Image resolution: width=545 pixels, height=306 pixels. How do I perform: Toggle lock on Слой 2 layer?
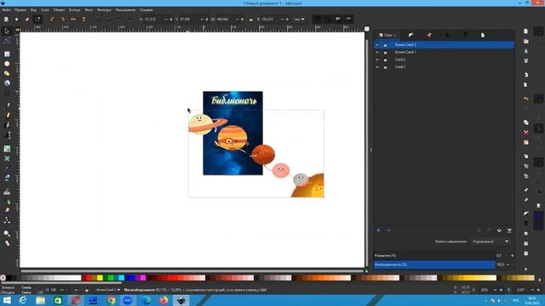click(x=385, y=59)
